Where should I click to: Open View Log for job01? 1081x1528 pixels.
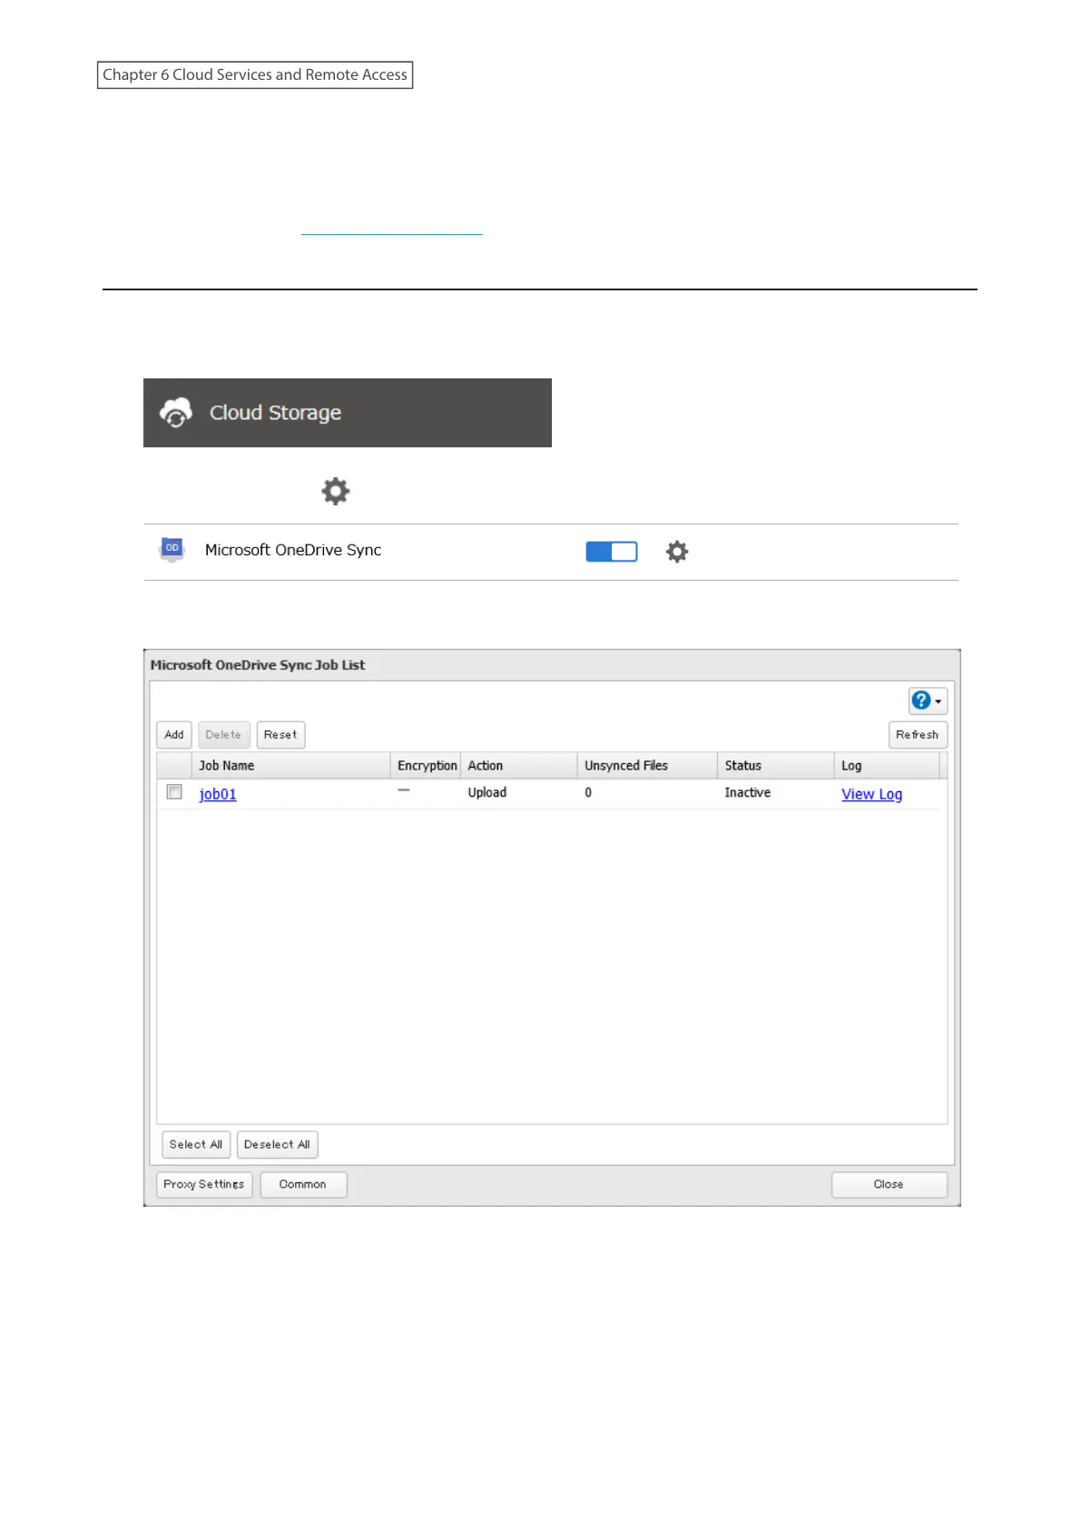click(x=871, y=794)
